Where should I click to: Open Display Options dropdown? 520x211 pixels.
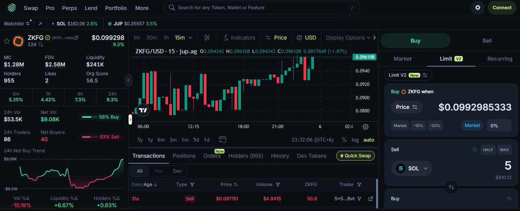pyautogui.click(x=348, y=38)
